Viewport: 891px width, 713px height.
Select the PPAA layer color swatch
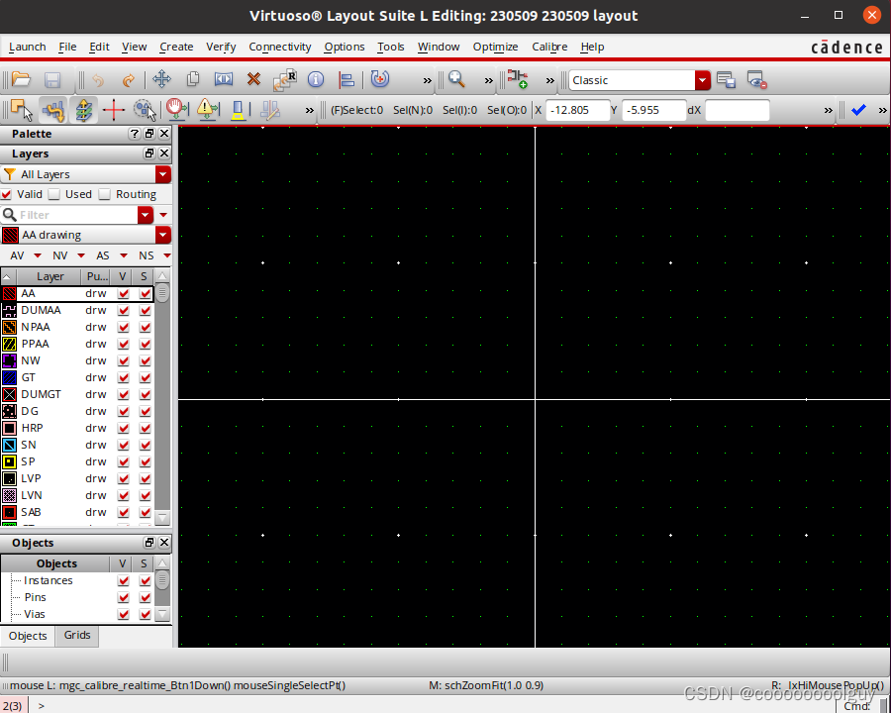pyautogui.click(x=9, y=344)
